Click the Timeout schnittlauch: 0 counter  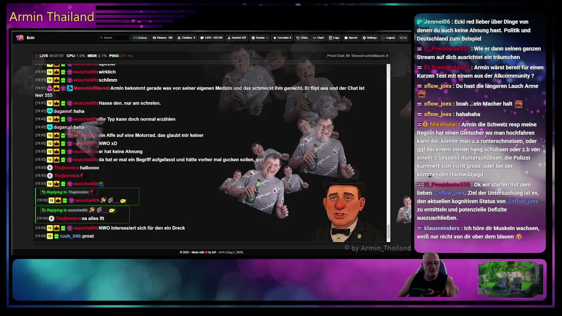click(x=370, y=56)
